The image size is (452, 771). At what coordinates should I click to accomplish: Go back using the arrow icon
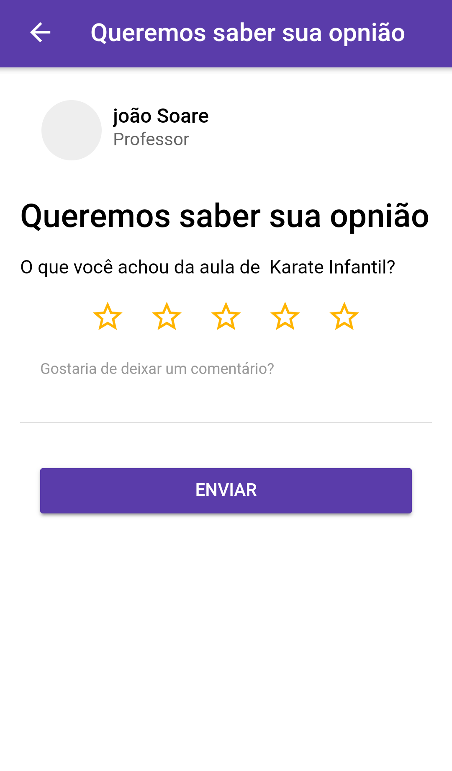click(40, 33)
